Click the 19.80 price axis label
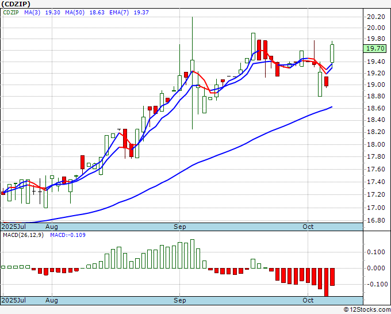The width and height of the screenshot is (391, 314). tap(376, 39)
